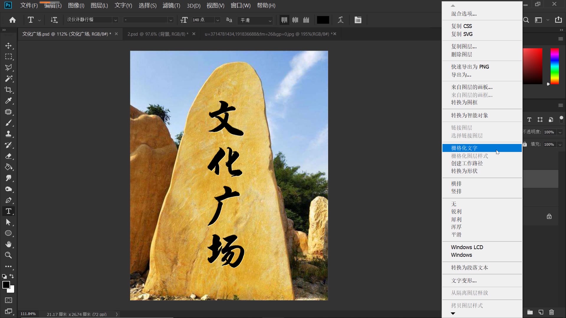Select the Zoom tool
Viewport: 566px width, 318px height.
click(8, 256)
